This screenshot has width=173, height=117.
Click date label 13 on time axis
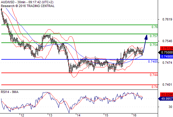pyautogui.click(x=50, y=115)
